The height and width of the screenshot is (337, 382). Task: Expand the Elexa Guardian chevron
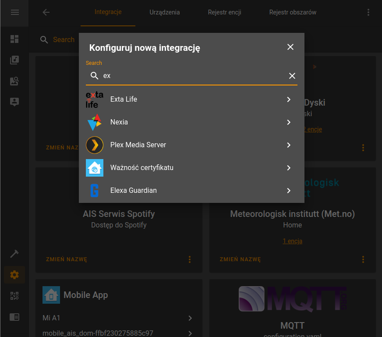pyautogui.click(x=288, y=191)
